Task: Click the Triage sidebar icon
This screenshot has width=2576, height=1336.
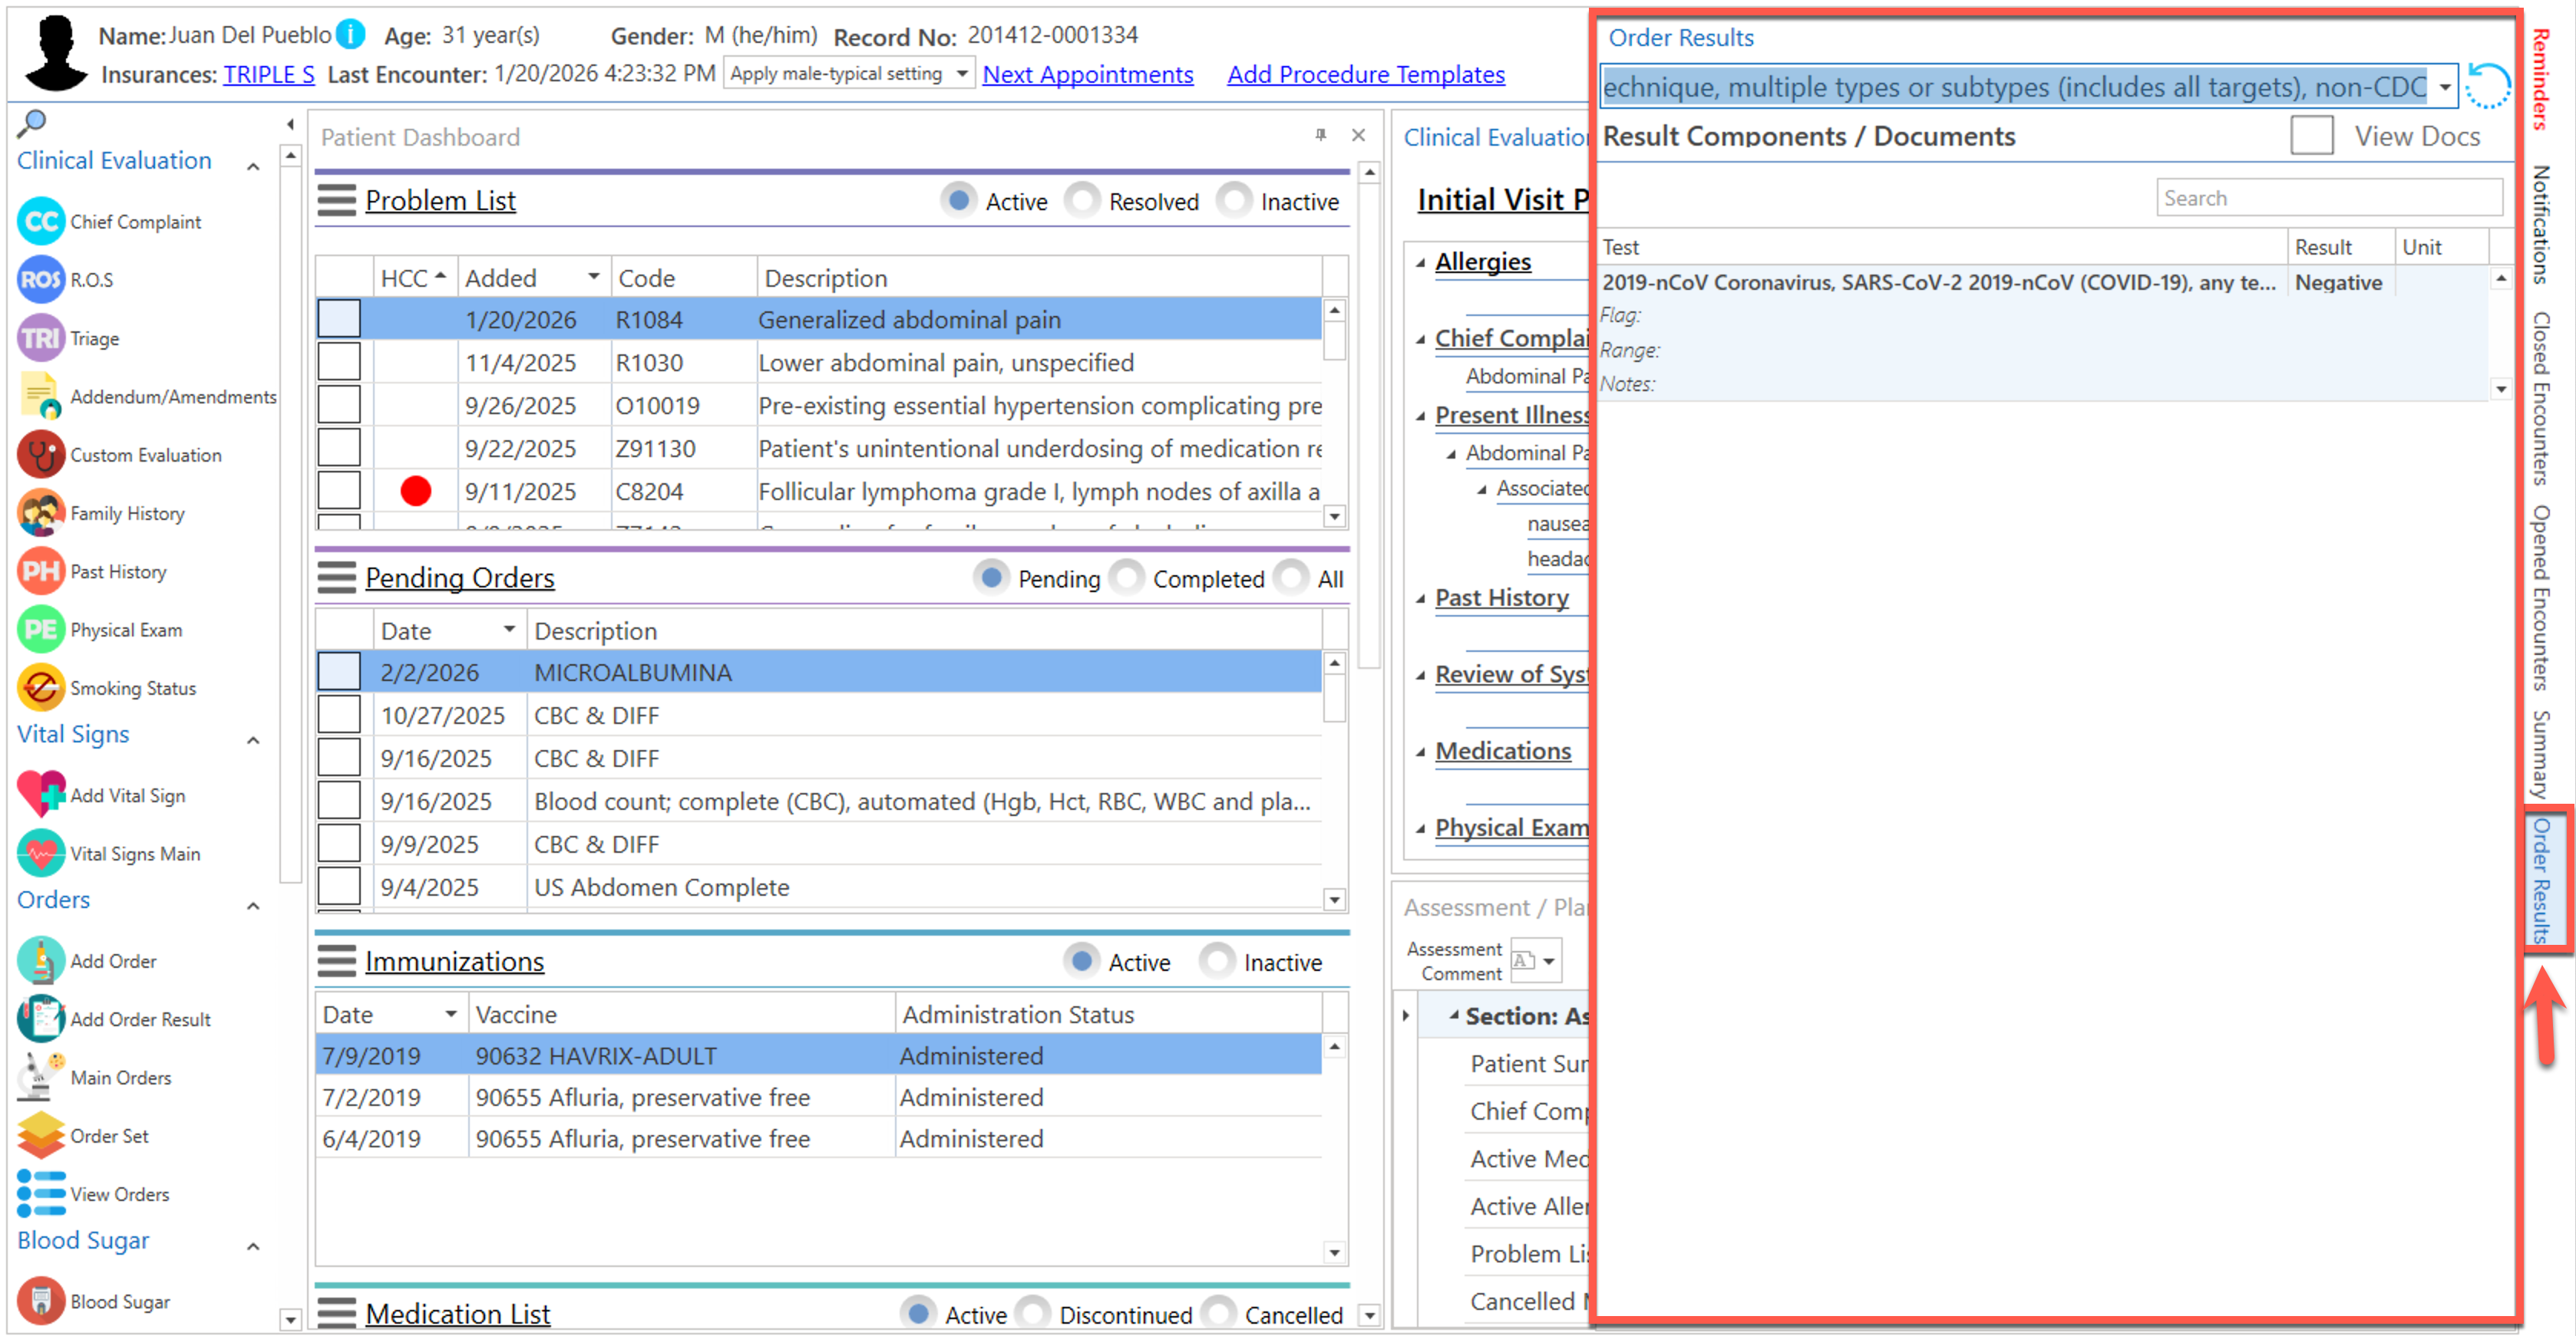Action: (41, 339)
